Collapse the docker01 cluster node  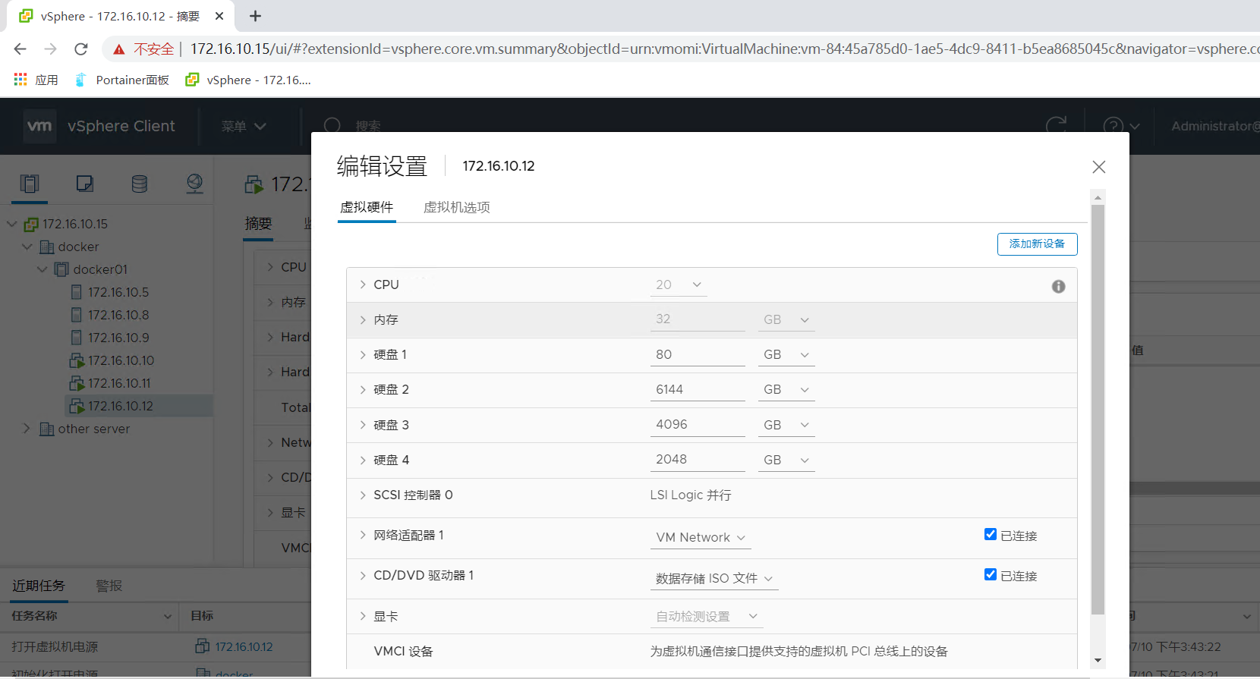pos(42,269)
